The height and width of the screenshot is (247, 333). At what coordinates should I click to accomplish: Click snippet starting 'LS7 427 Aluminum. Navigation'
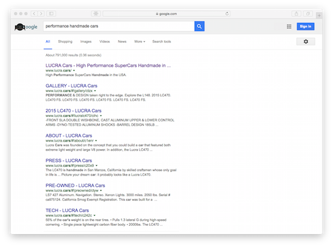coord(108,197)
